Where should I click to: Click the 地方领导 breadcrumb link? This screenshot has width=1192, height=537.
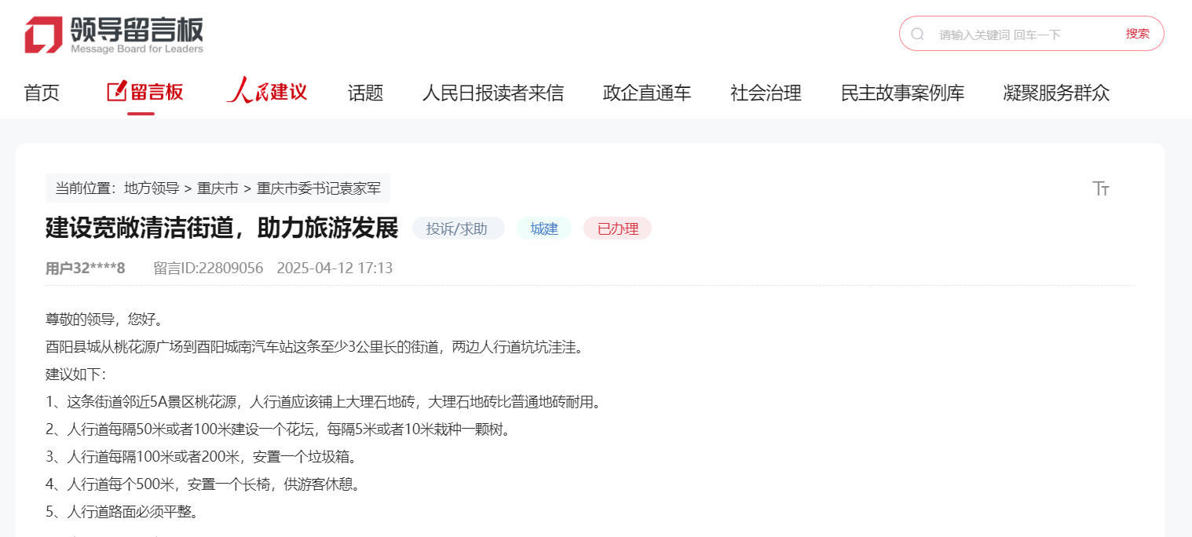click(x=152, y=188)
